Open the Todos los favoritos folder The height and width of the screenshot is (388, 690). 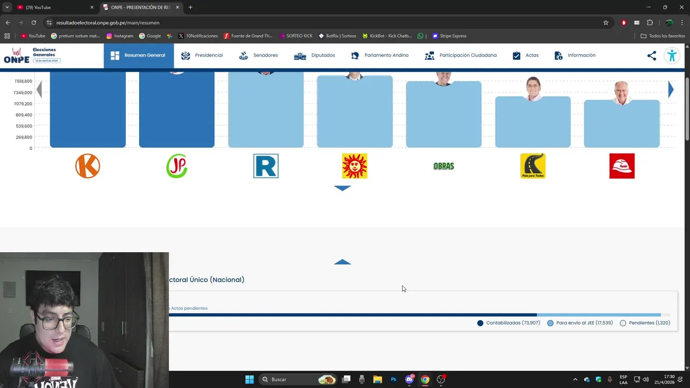(663, 36)
